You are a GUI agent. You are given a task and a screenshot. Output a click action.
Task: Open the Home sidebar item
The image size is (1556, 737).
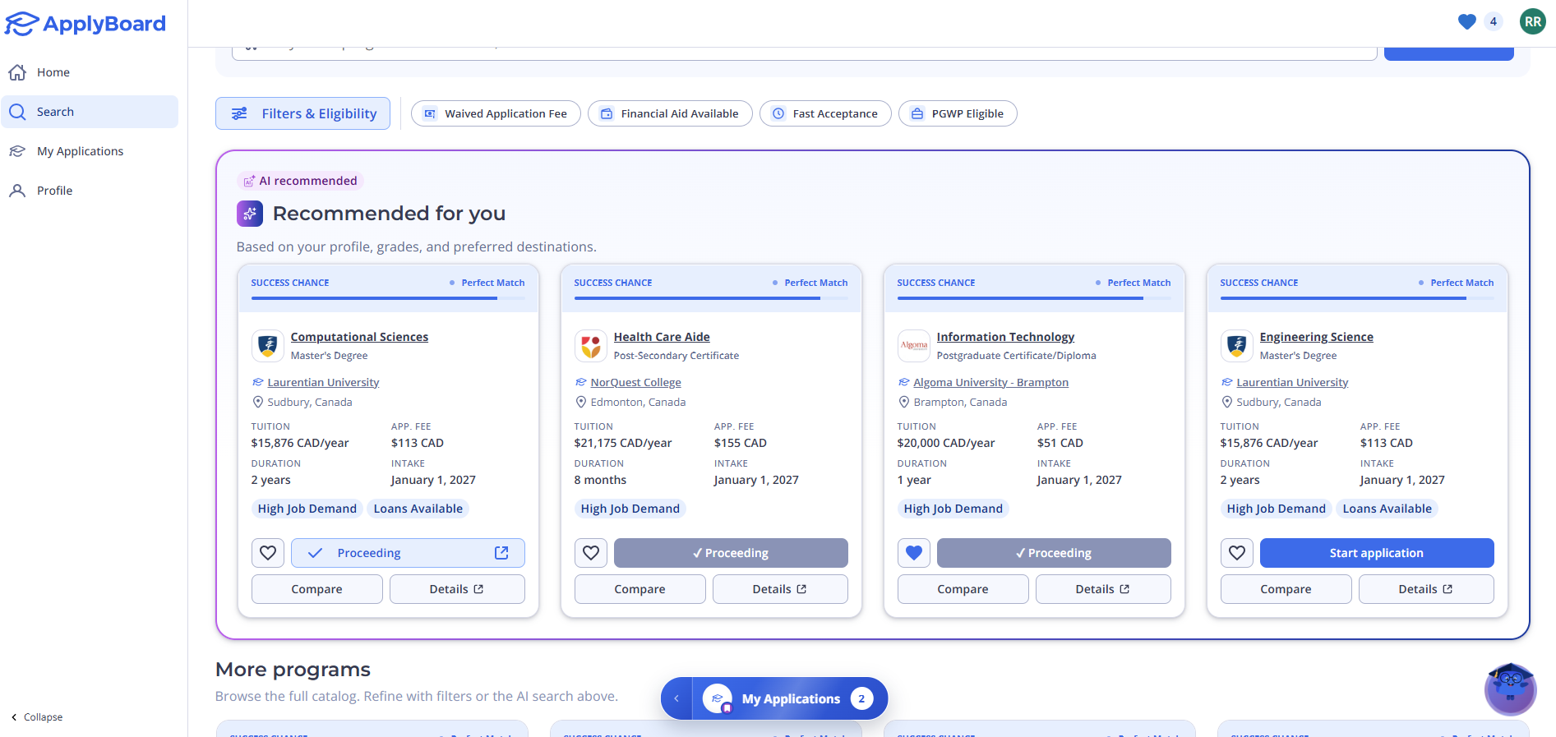click(90, 72)
